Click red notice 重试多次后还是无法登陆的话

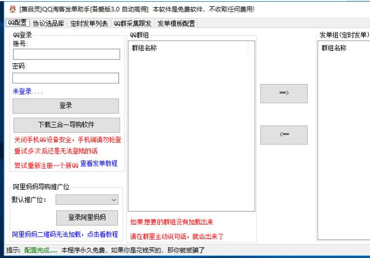56,151
